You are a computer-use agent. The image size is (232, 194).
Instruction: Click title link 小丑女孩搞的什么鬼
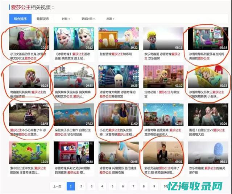pyautogui.click(x=28, y=56)
